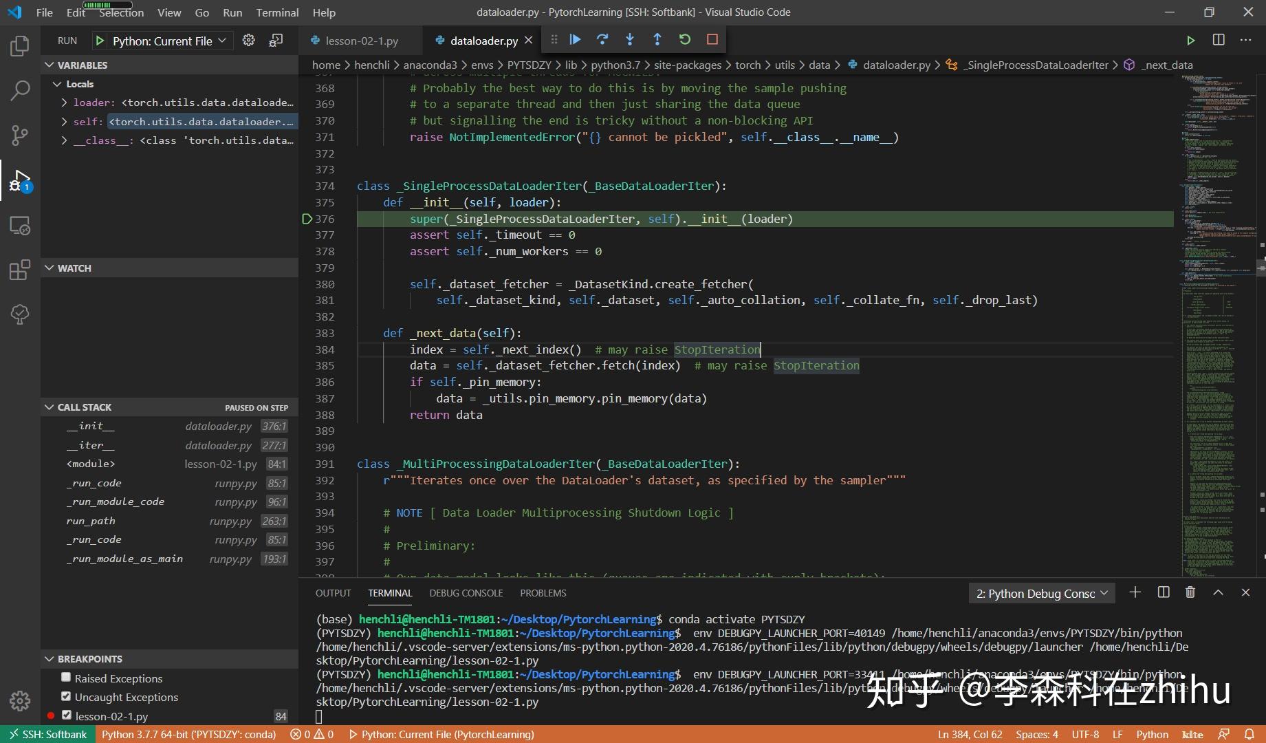
Task: Open launch.json with the gear icon
Action: pos(249,41)
